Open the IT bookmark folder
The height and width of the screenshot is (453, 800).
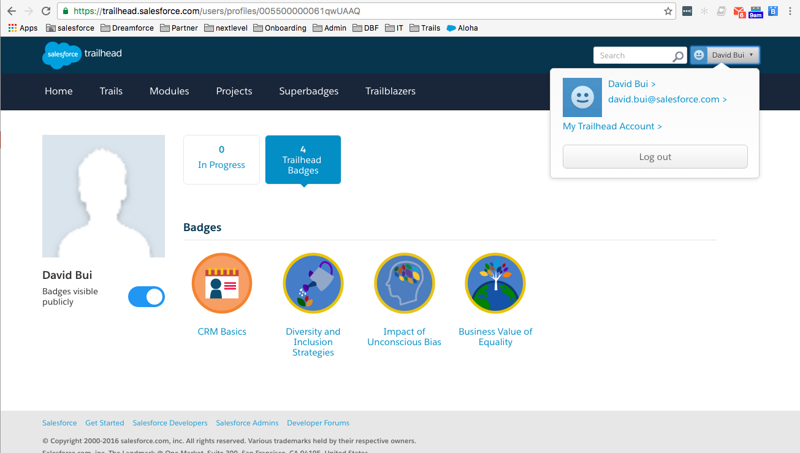pyautogui.click(x=394, y=28)
